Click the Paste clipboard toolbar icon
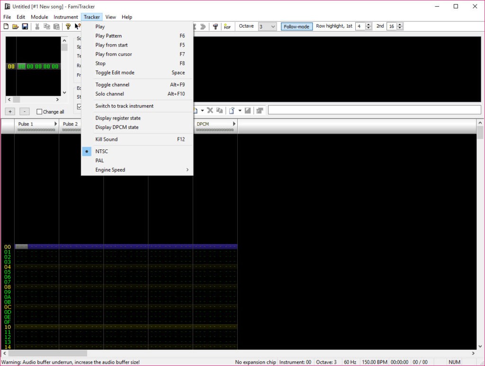 (56, 27)
